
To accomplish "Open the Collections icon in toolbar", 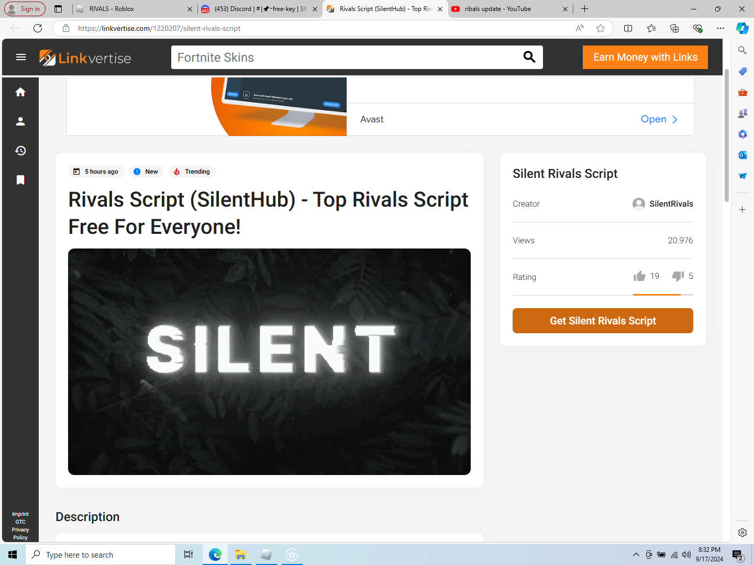I will coord(674,28).
